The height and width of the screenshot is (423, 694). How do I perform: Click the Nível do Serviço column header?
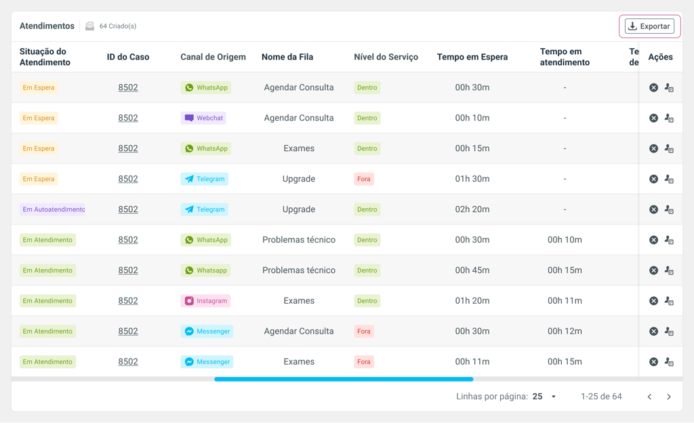(x=386, y=57)
